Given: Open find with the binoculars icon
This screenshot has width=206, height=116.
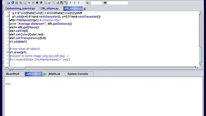Looking at the screenshot, I should tap(37, 3).
